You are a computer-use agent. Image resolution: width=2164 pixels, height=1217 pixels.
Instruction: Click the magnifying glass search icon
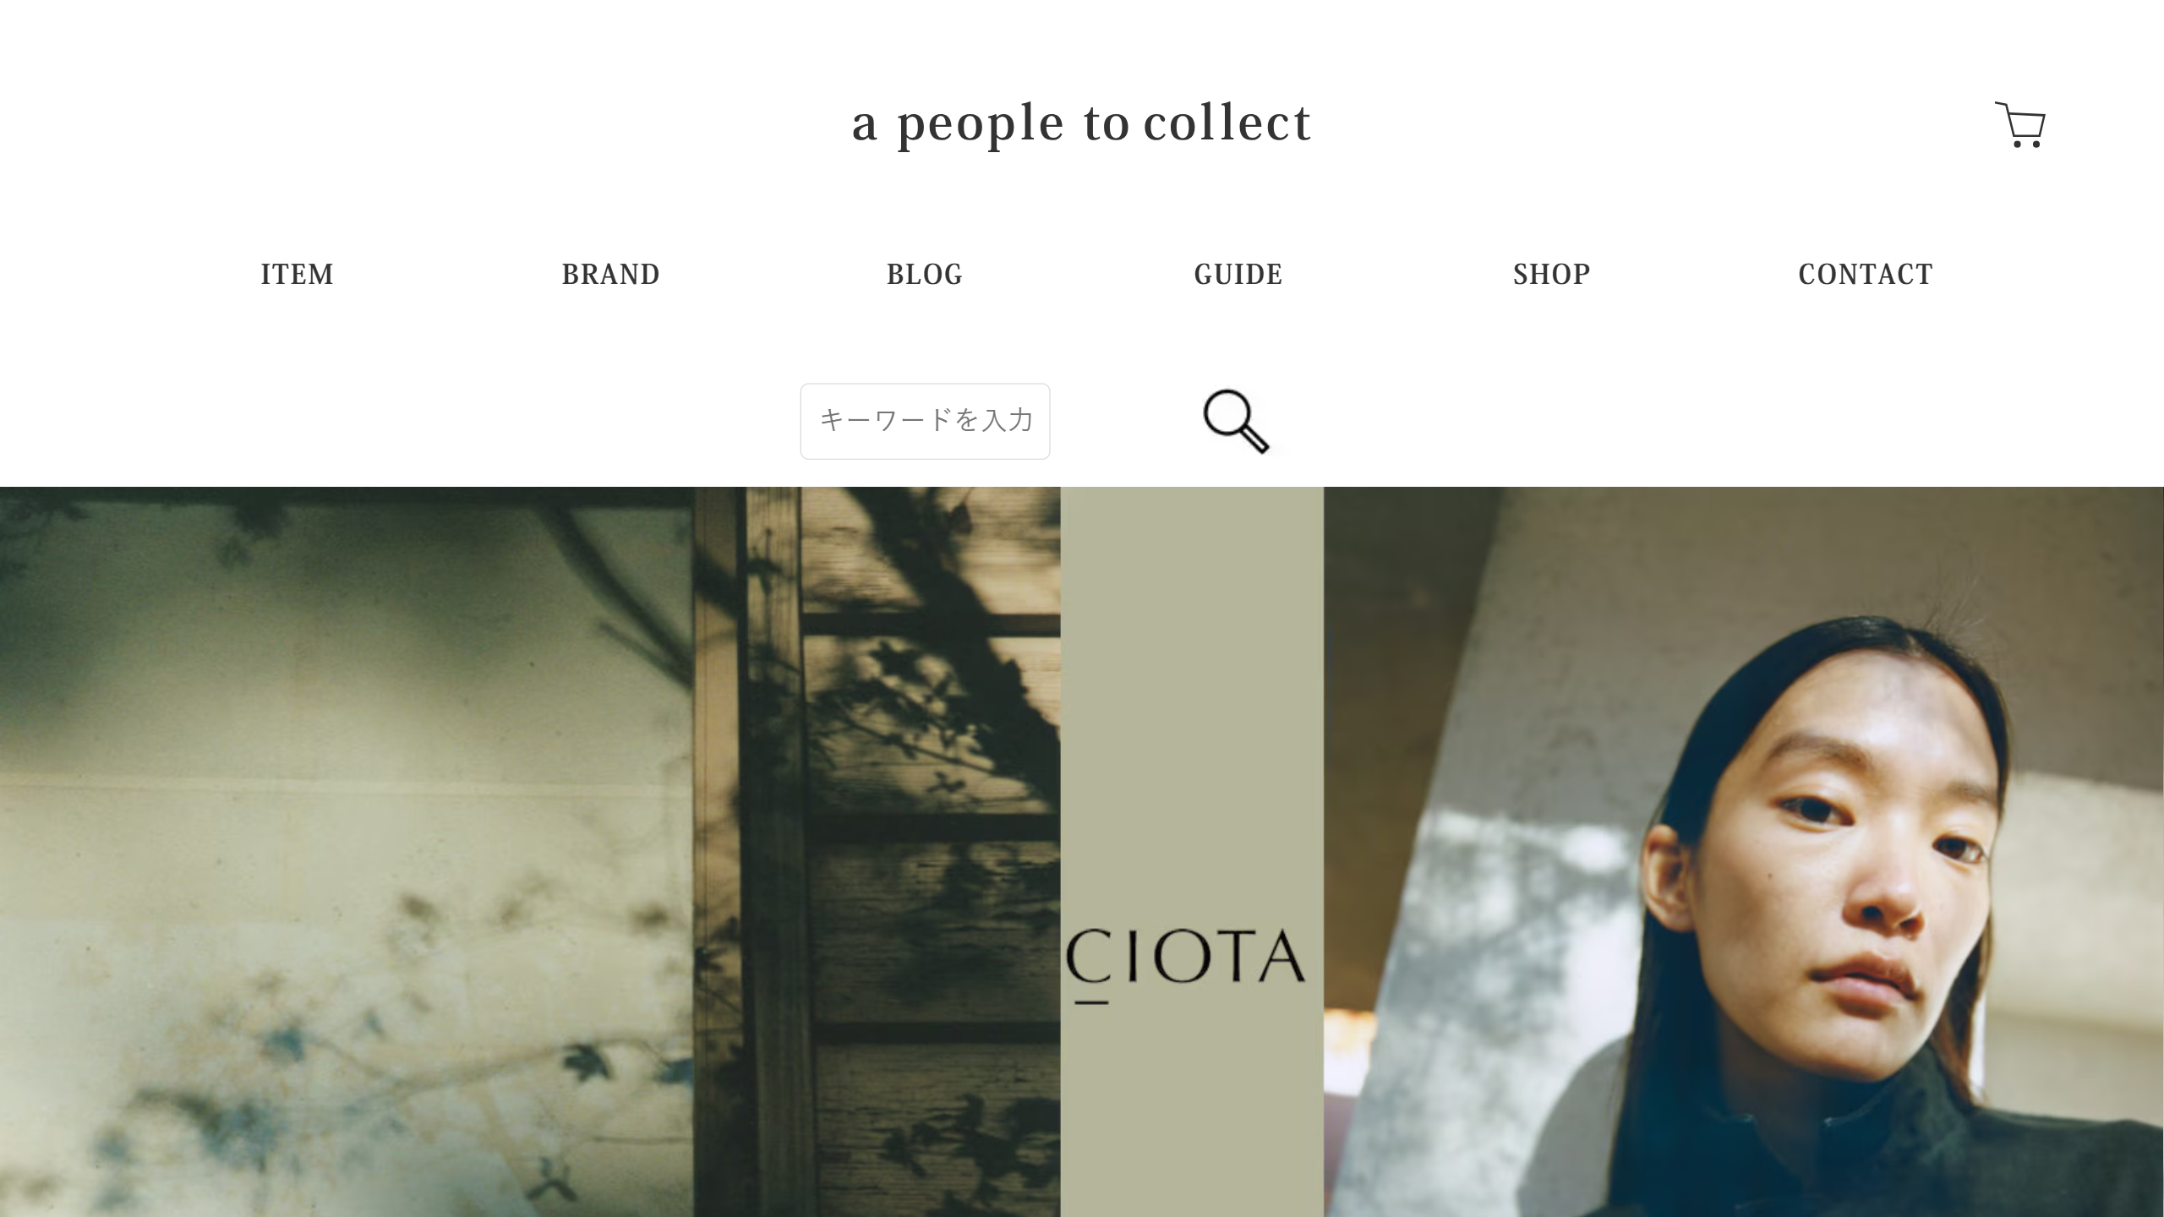pyautogui.click(x=1236, y=421)
